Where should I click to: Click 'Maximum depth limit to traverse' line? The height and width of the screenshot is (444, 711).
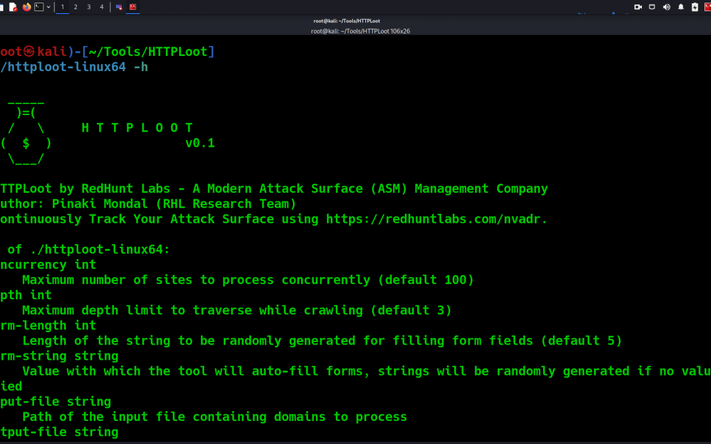tap(237, 310)
